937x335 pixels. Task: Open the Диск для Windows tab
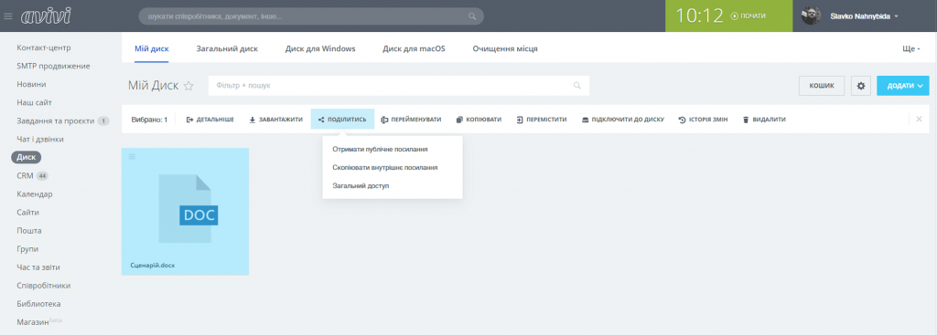(320, 49)
